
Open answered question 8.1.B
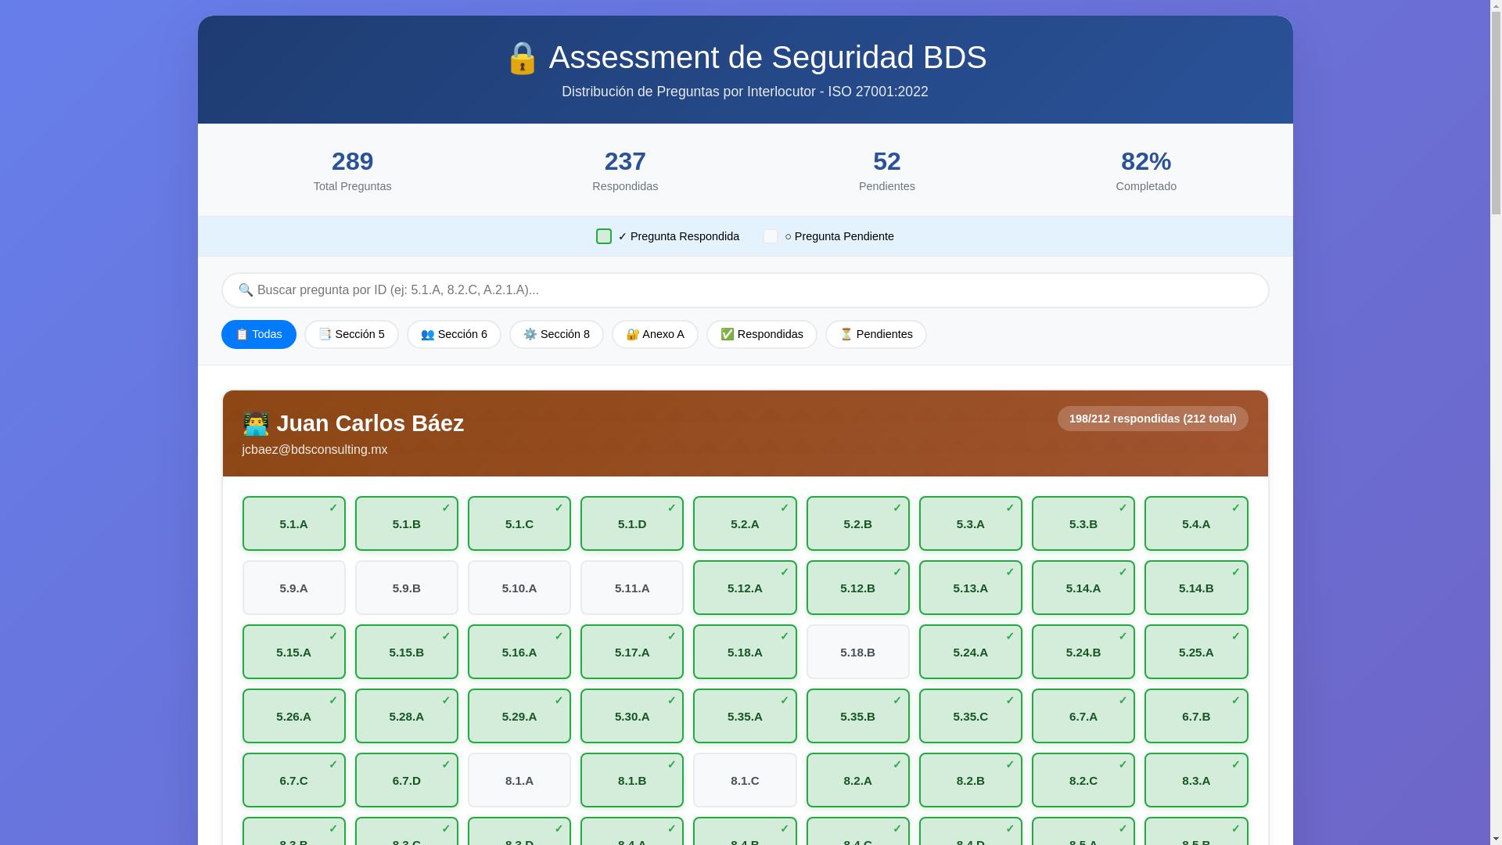pyautogui.click(x=632, y=780)
